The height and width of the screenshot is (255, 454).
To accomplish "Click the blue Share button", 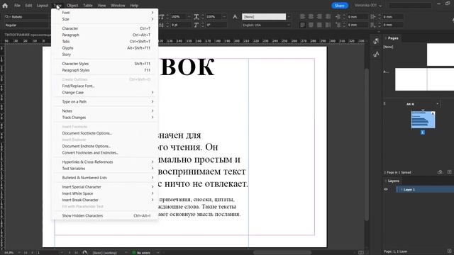I will click(x=339, y=6).
